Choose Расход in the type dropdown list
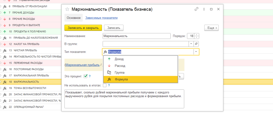 [140, 66]
